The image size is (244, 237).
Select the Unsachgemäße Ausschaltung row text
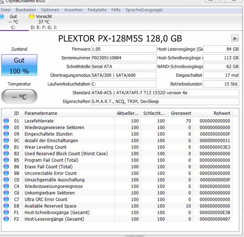point(54,180)
